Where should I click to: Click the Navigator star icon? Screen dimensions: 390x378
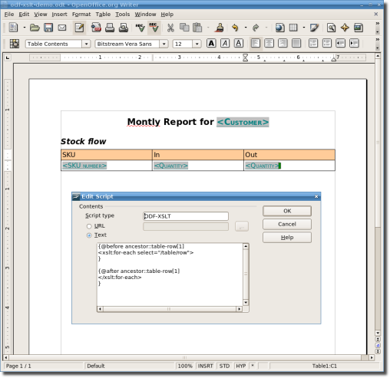coord(345,28)
